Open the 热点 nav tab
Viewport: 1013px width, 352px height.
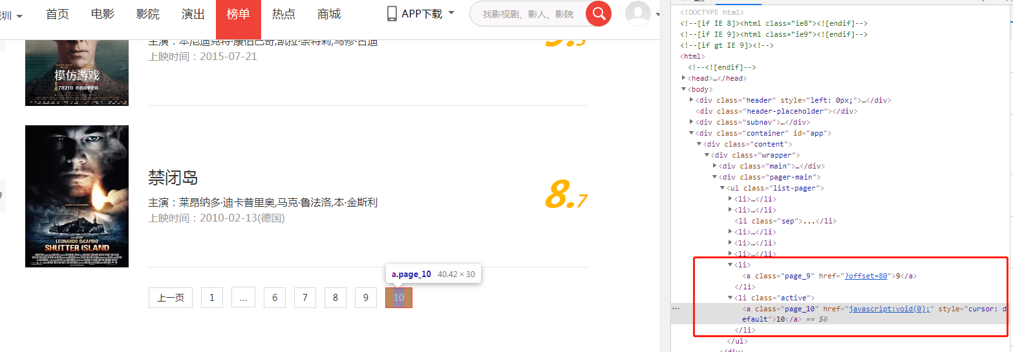[284, 14]
